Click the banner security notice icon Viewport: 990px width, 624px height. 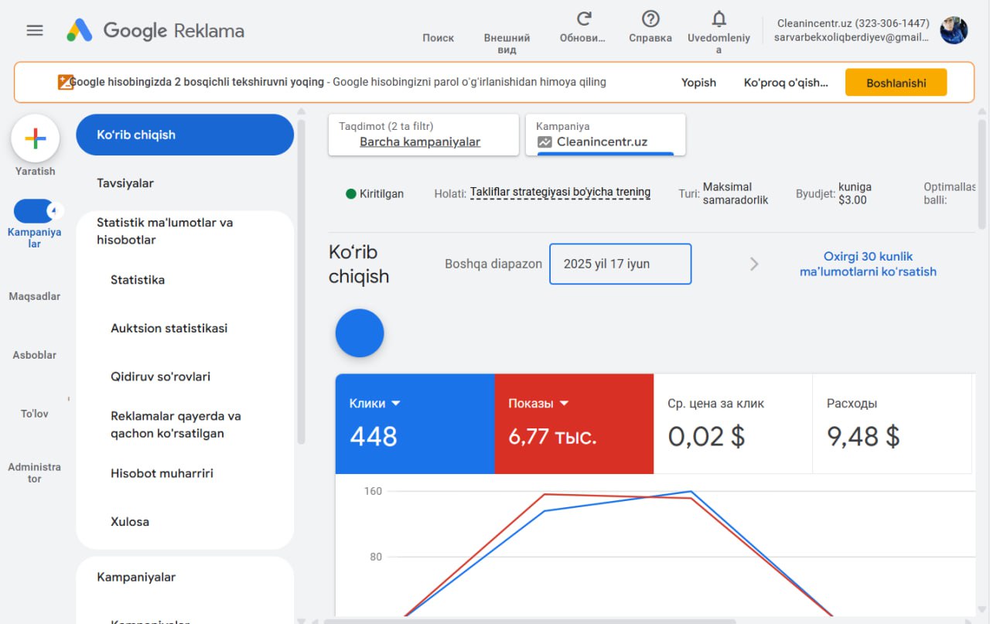(65, 82)
